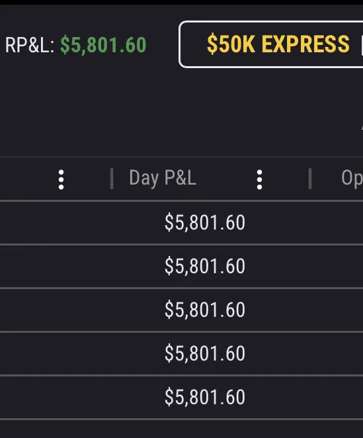Click the column divider before Day P&L header
Viewport: 363px width, 438px height.
point(112,179)
